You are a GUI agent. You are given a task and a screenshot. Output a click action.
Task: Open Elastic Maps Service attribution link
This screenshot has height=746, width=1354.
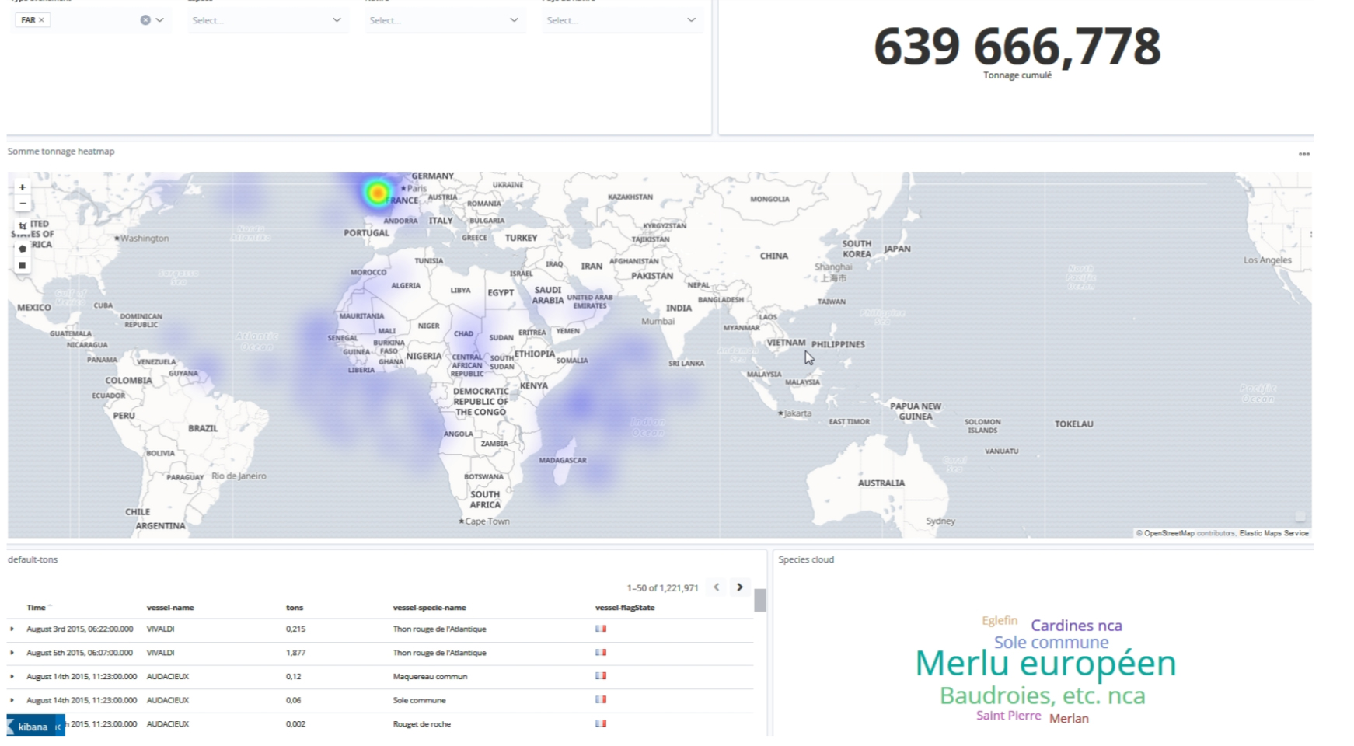click(1274, 533)
